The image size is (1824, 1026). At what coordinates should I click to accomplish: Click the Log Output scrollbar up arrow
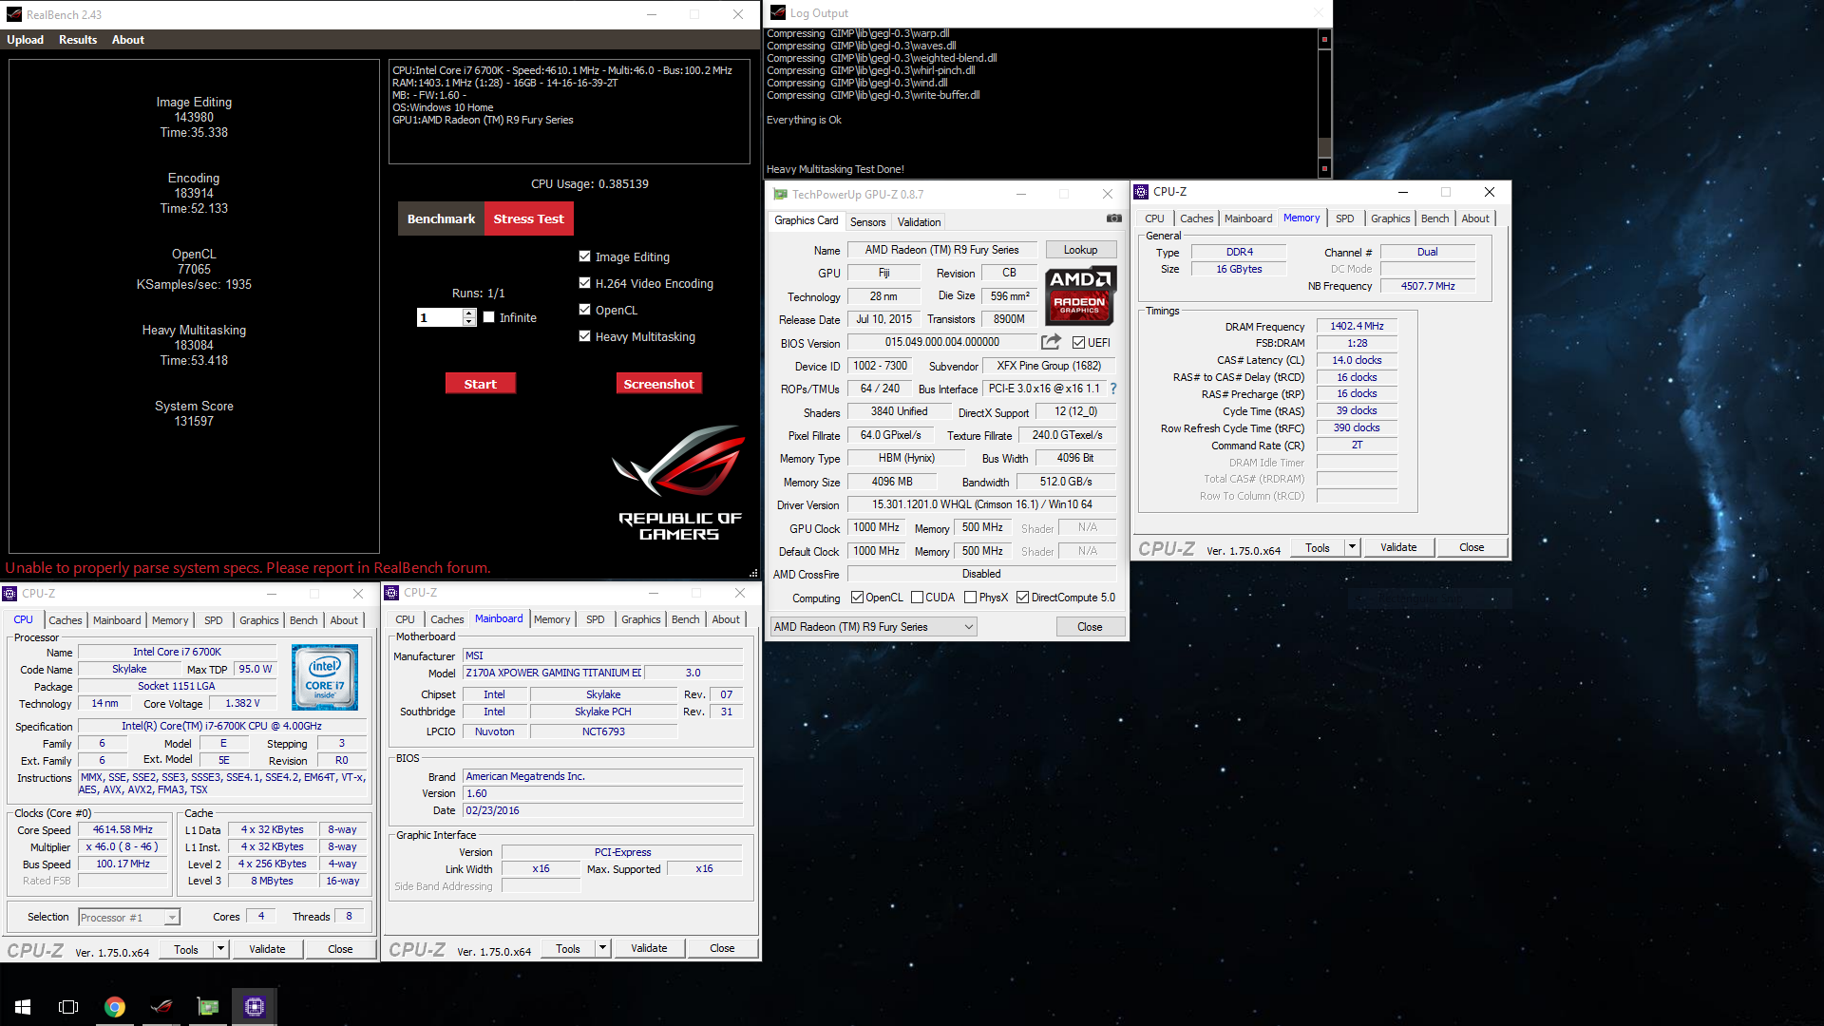(1324, 39)
